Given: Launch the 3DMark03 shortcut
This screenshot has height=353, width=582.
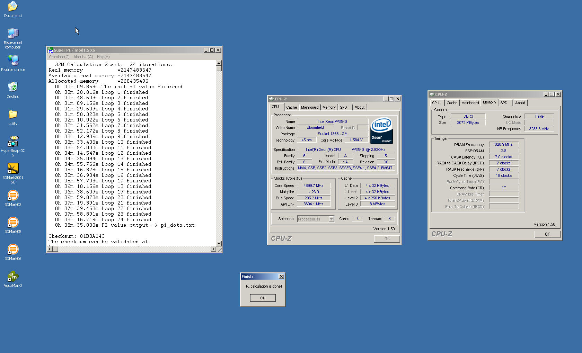Looking at the screenshot, I should (13, 195).
